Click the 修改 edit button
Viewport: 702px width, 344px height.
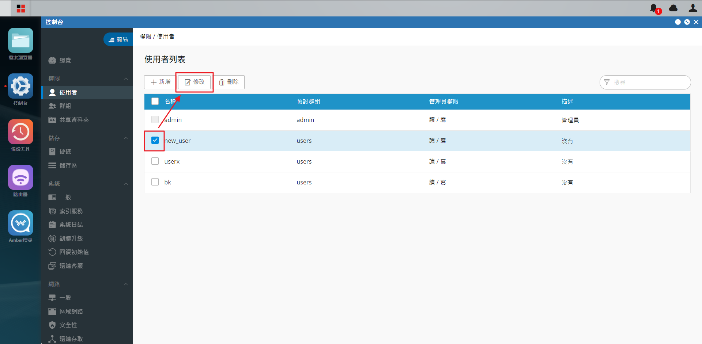195,82
